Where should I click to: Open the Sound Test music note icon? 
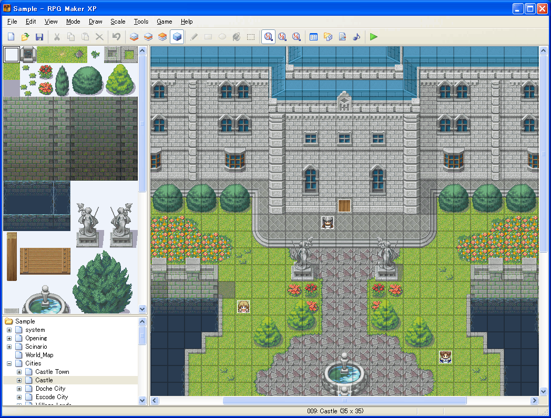pos(356,37)
